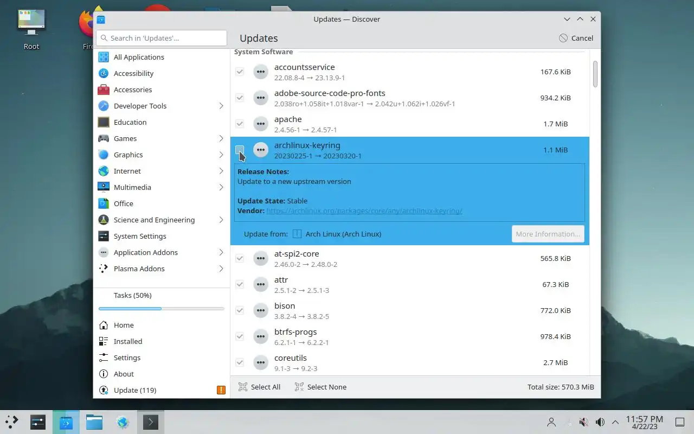694x434 pixels.
Task: Click the Education category icon
Action: [104, 122]
